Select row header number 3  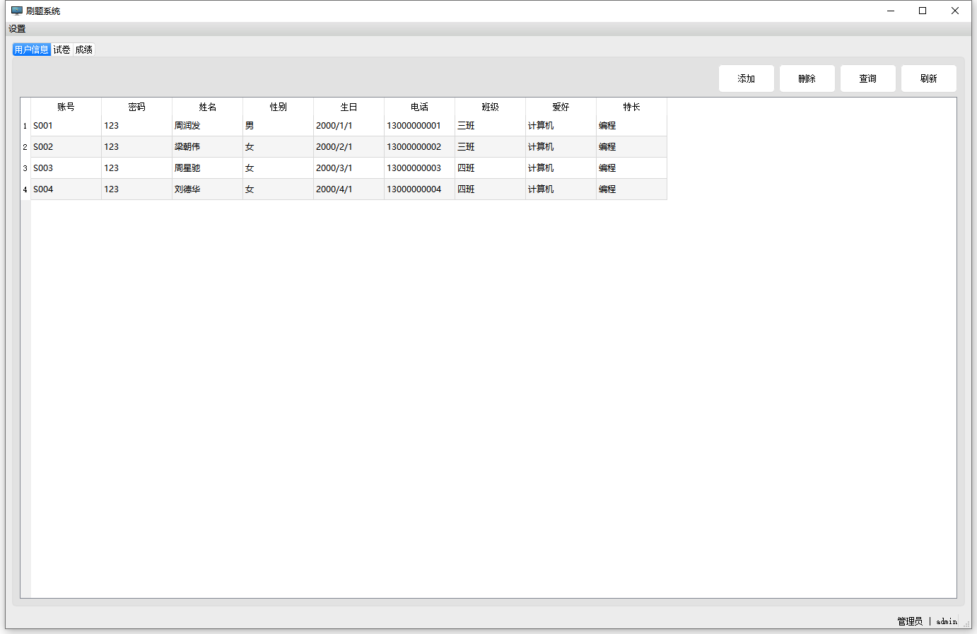[25, 168]
